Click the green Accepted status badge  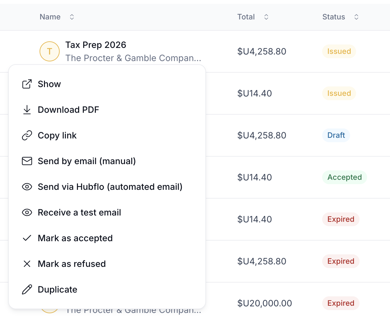(344, 177)
